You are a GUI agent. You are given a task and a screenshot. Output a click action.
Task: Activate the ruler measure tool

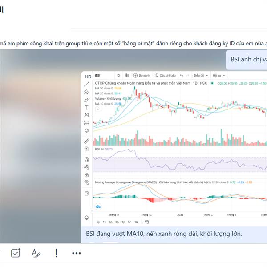tap(87, 141)
